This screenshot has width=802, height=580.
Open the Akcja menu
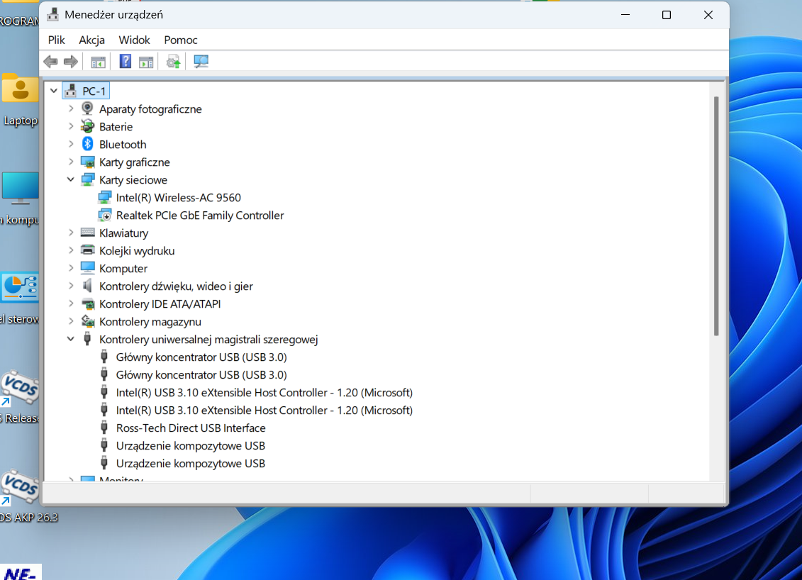(91, 40)
